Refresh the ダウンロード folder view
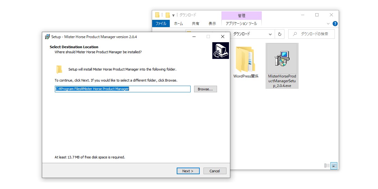Viewport: 378px width, 189px height. pos(279,34)
